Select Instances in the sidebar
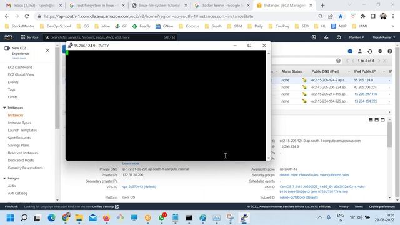This screenshot has width=400, height=225. point(15,115)
